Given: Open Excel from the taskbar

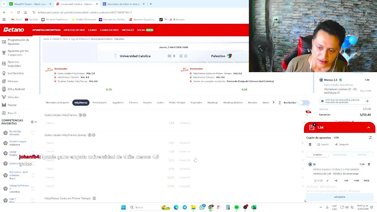Looking at the screenshot, I should click(254, 207).
